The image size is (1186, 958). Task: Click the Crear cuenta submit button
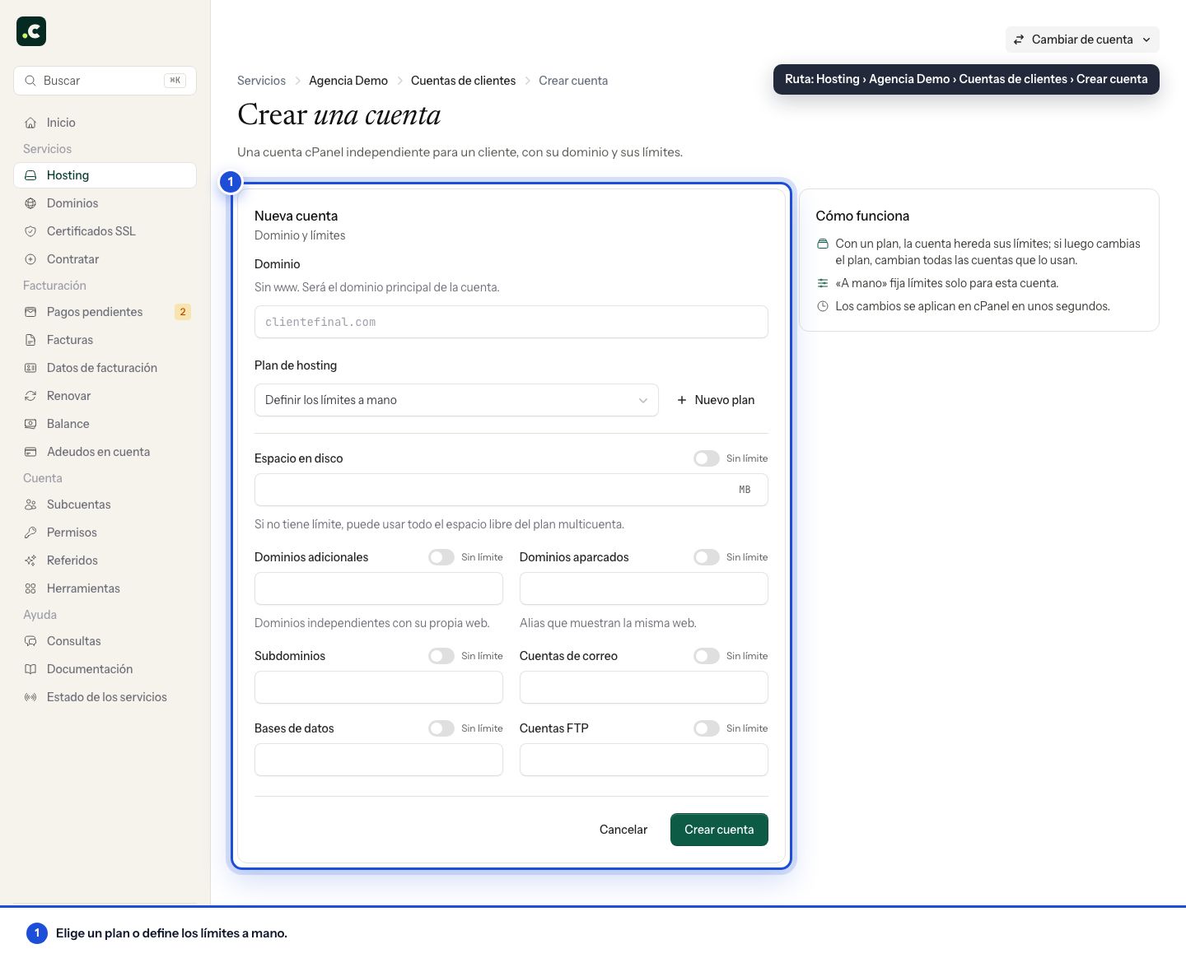click(x=719, y=830)
